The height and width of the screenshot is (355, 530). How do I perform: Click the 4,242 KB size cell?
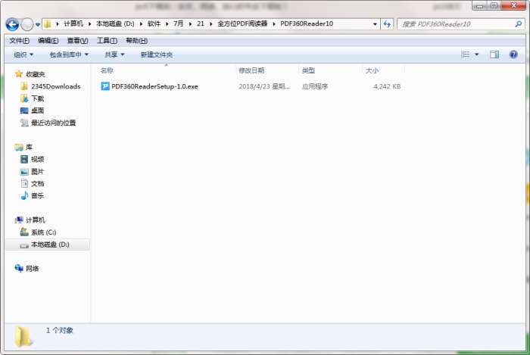(x=387, y=86)
